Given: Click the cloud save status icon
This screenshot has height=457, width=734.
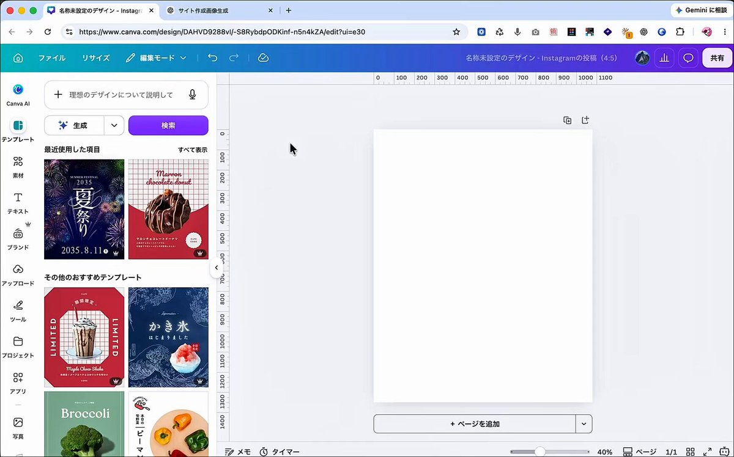Looking at the screenshot, I should coord(264,58).
